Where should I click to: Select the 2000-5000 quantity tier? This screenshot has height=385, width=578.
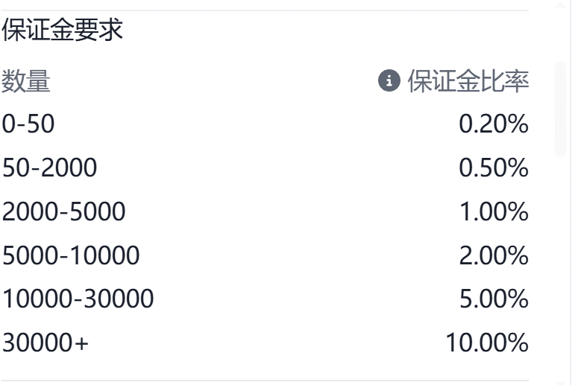63,211
